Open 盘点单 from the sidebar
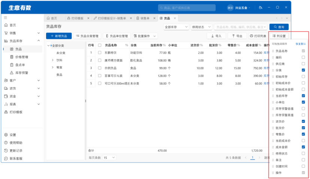The image size is (310, 179). pyautogui.click(x=20, y=65)
